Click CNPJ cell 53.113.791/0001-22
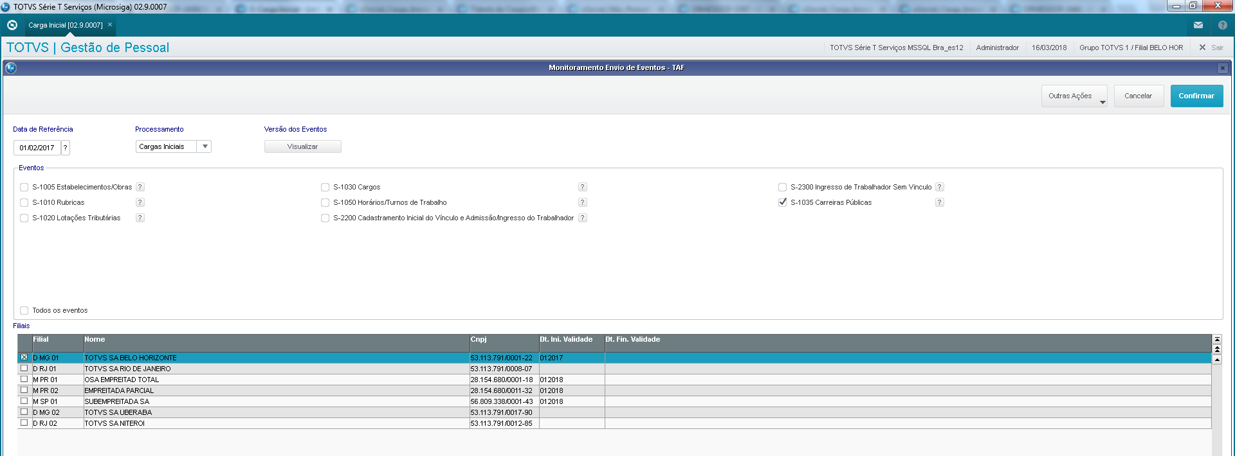 504,358
